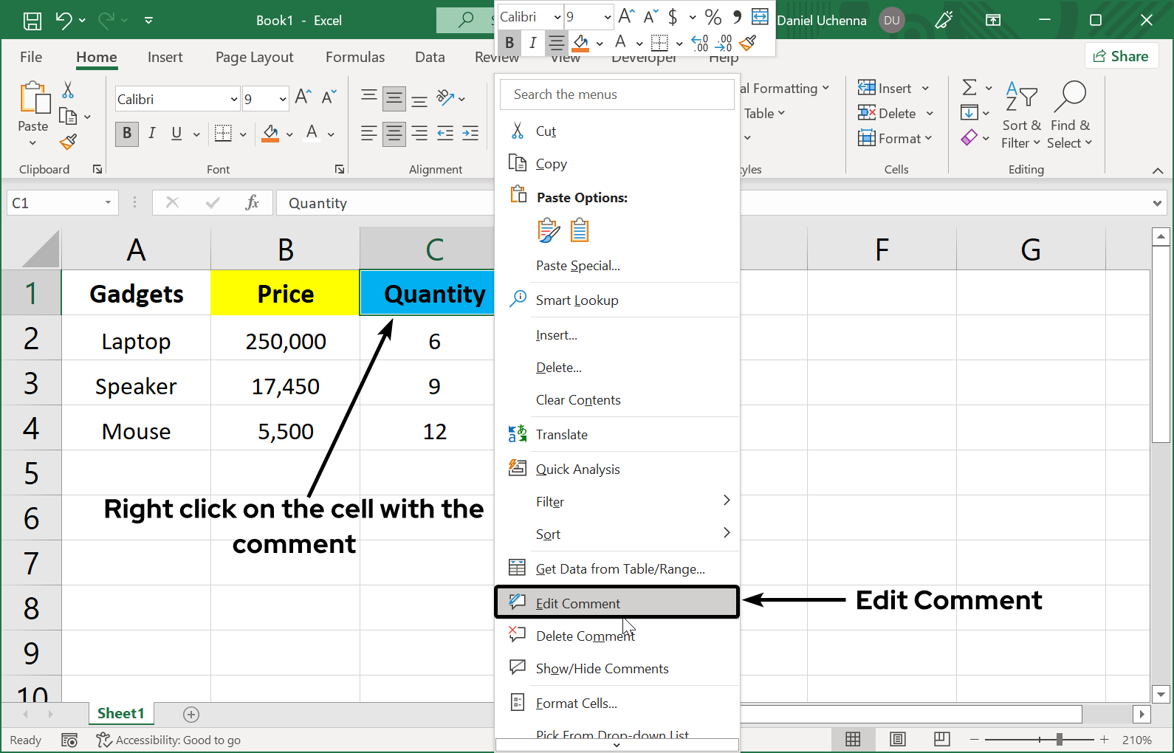Open the Calibri font name dropdown in ribbon
This screenshot has width=1174, height=753.
coord(234,99)
